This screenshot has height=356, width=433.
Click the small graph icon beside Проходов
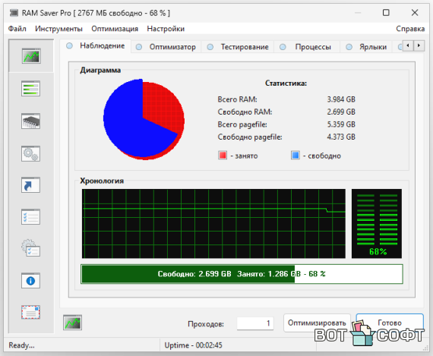point(72,323)
